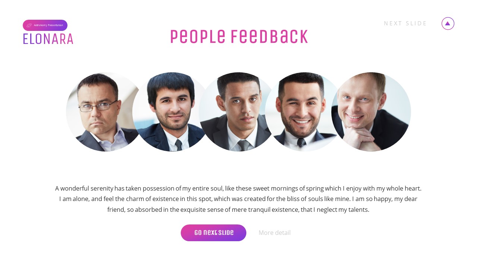Click the purple up-triangle circle icon
477x268 pixels.
click(448, 23)
